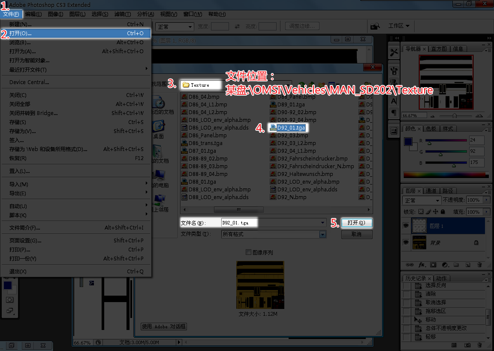The width and height of the screenshot is (494, 351).
Task: Switch to the 直方图 tab
Action: click(x=439, y=48)
